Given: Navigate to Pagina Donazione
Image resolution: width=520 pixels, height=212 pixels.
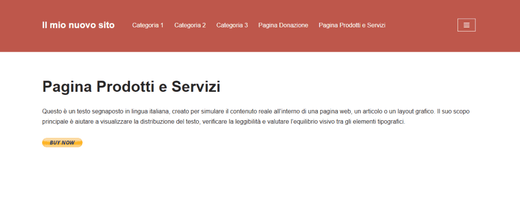Looking at the screenshot, I should [283, 25].
